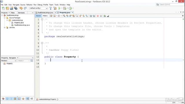Minimize the Property Navigator panel
The height and width of the screenshot is (104, 185).
[x=33, y=58]
